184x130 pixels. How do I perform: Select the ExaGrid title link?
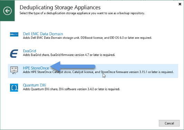(30, 51)
